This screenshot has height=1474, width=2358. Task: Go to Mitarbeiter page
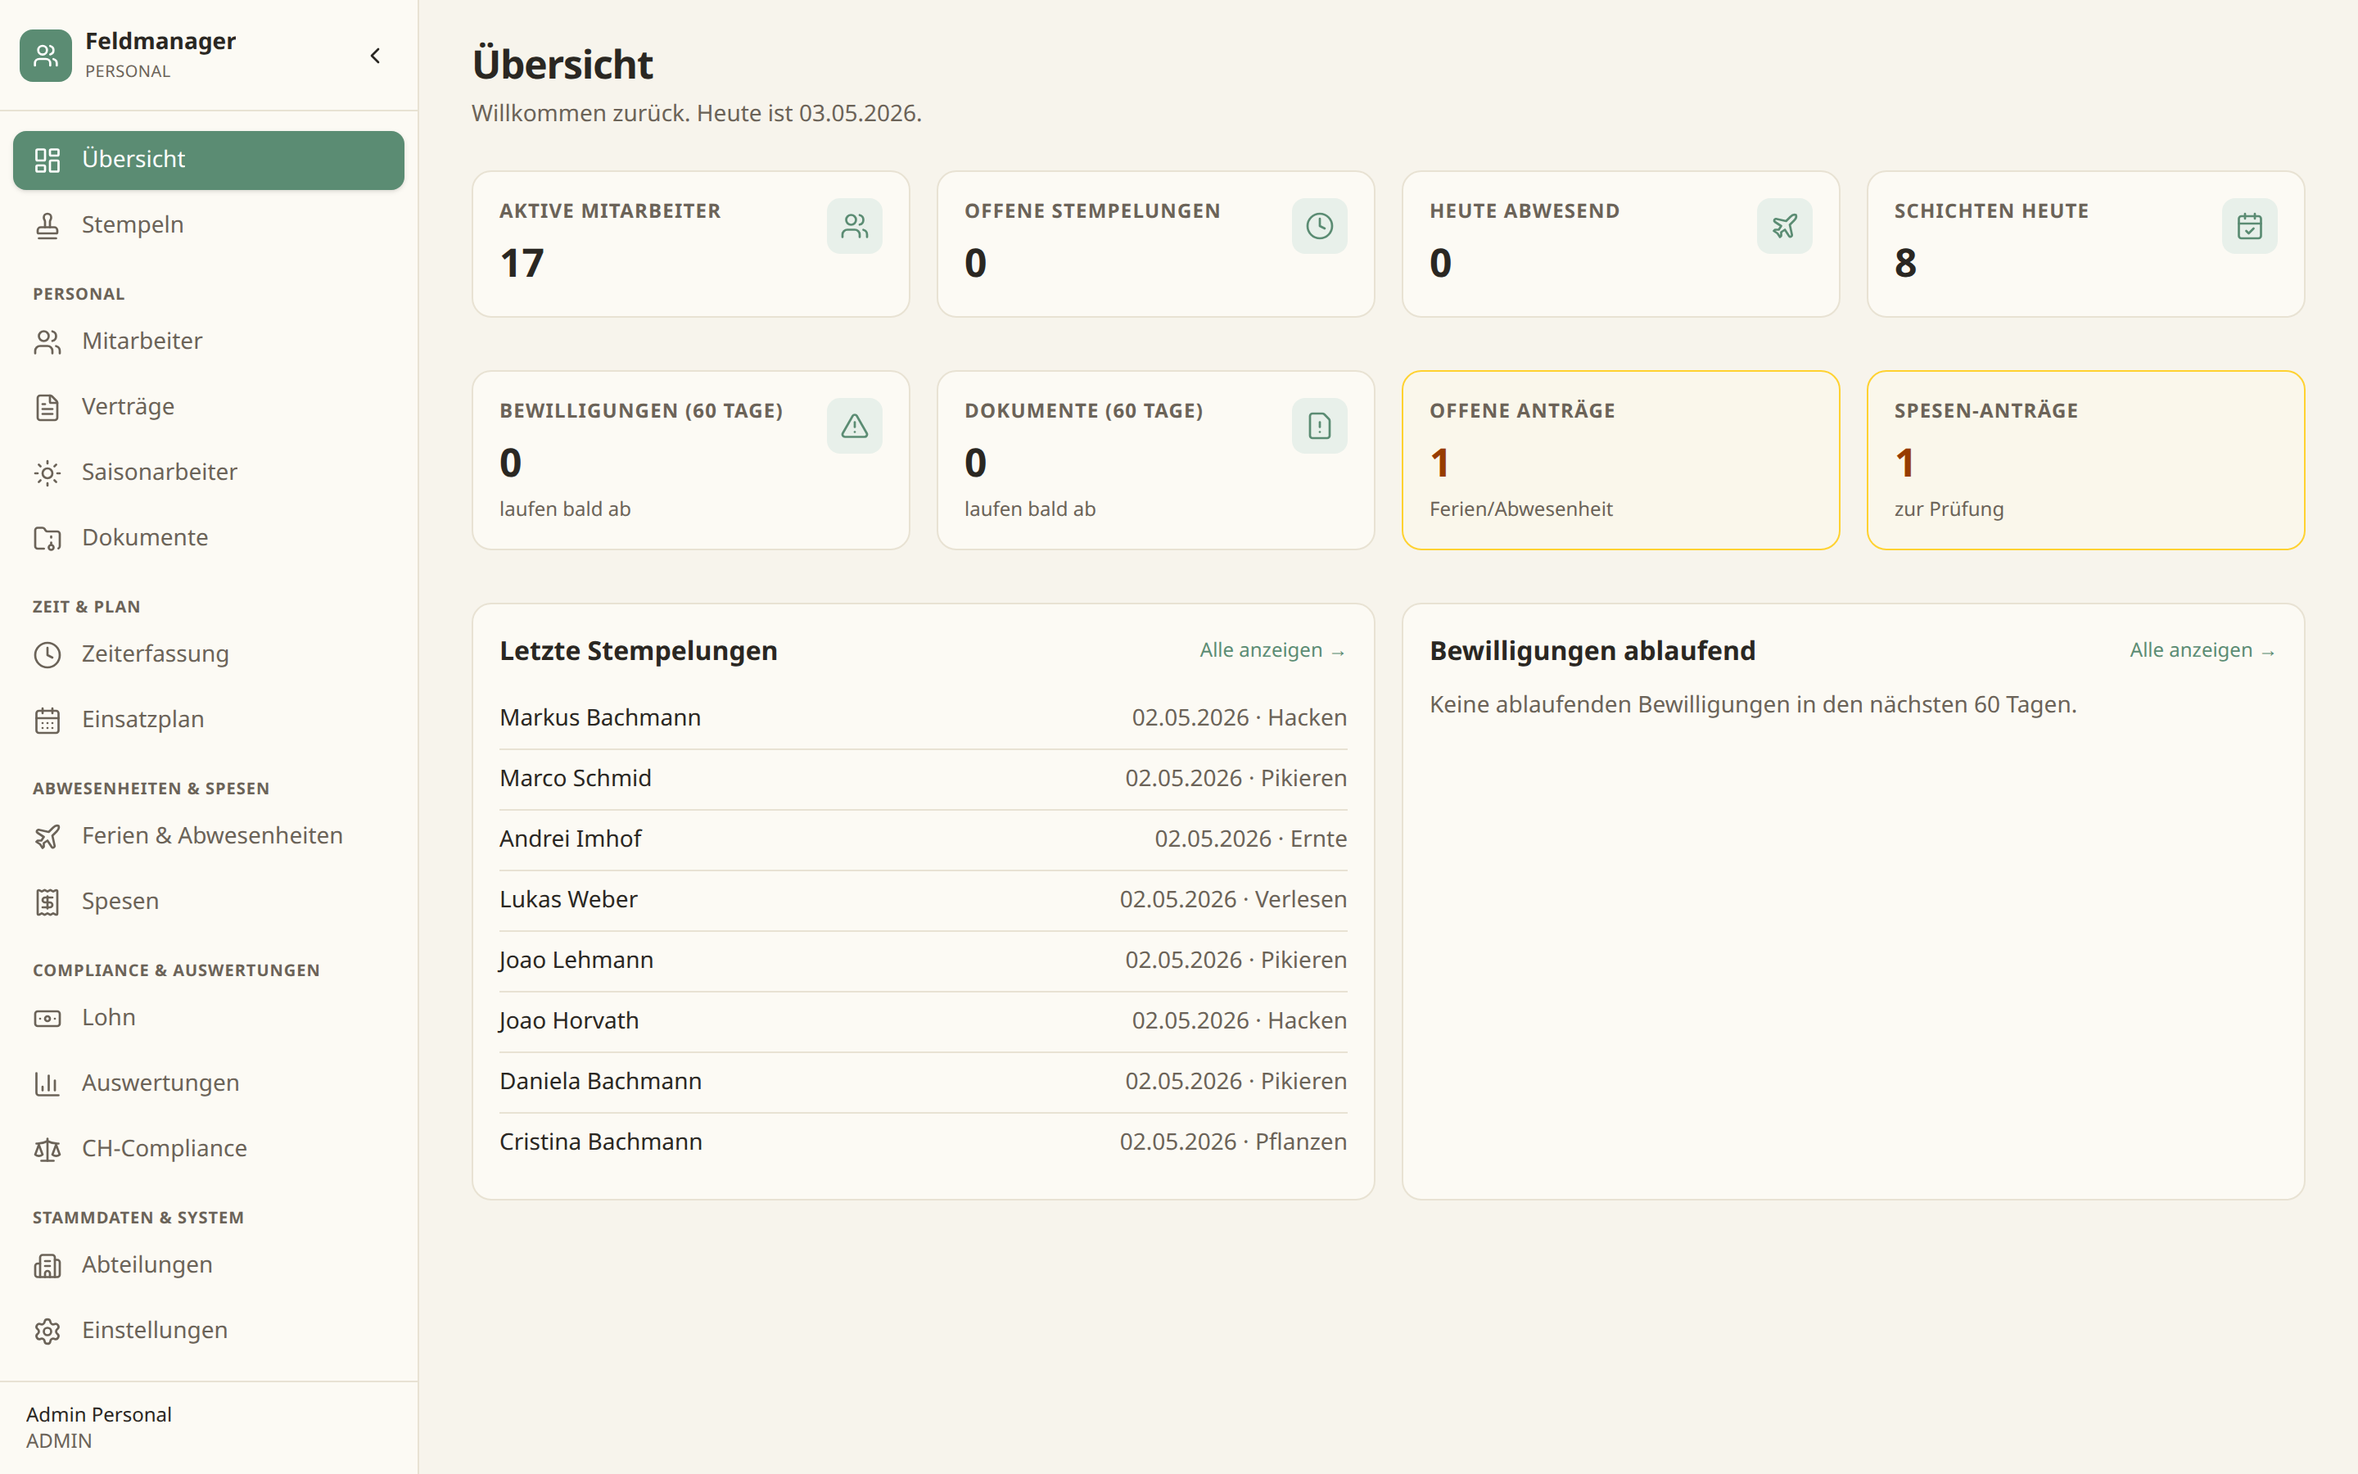209,341
